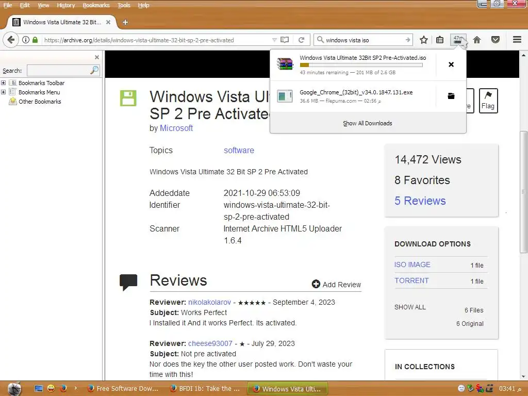Screen dimensions: 528x396
Task: Open site information icon in address bar
Action: [26, 40]
